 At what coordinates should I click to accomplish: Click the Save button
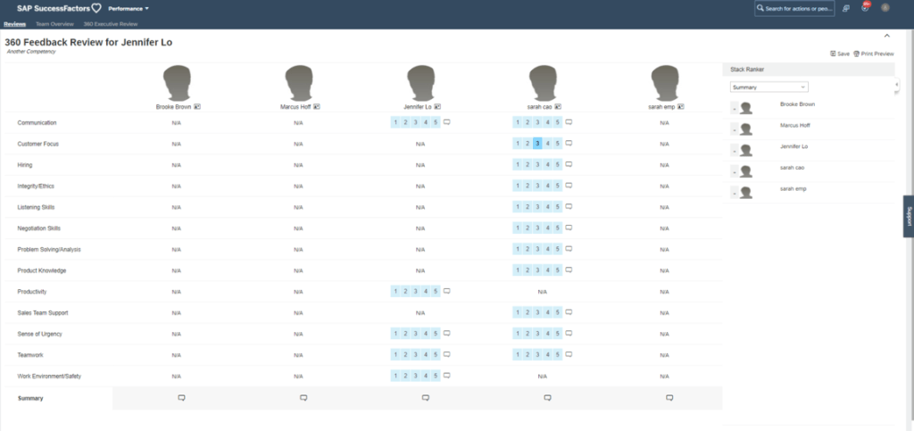click(839, 54)
